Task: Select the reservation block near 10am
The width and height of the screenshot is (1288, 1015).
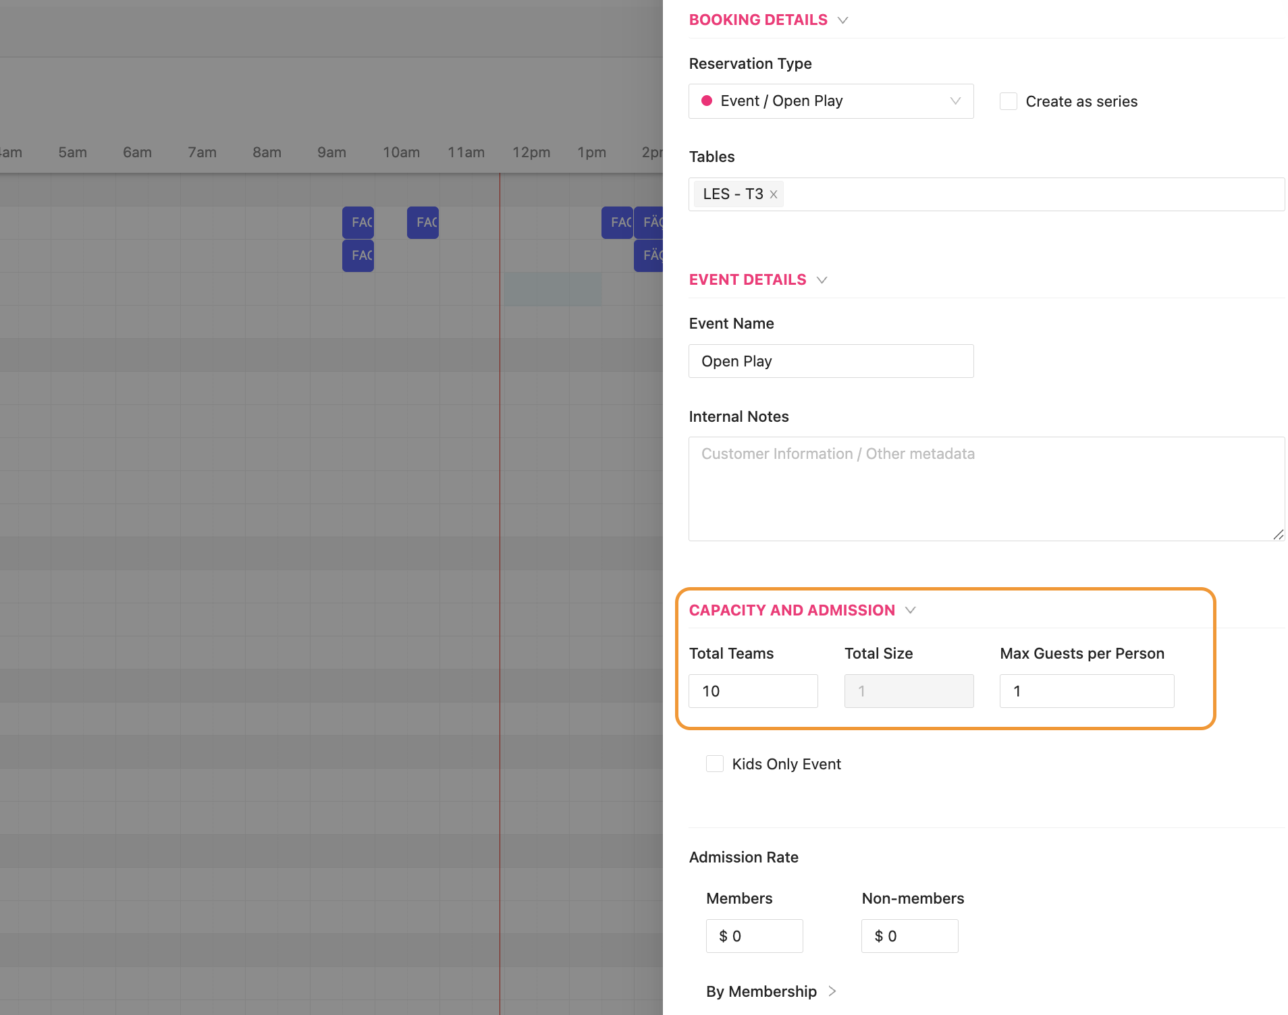Action: point(423,222)
